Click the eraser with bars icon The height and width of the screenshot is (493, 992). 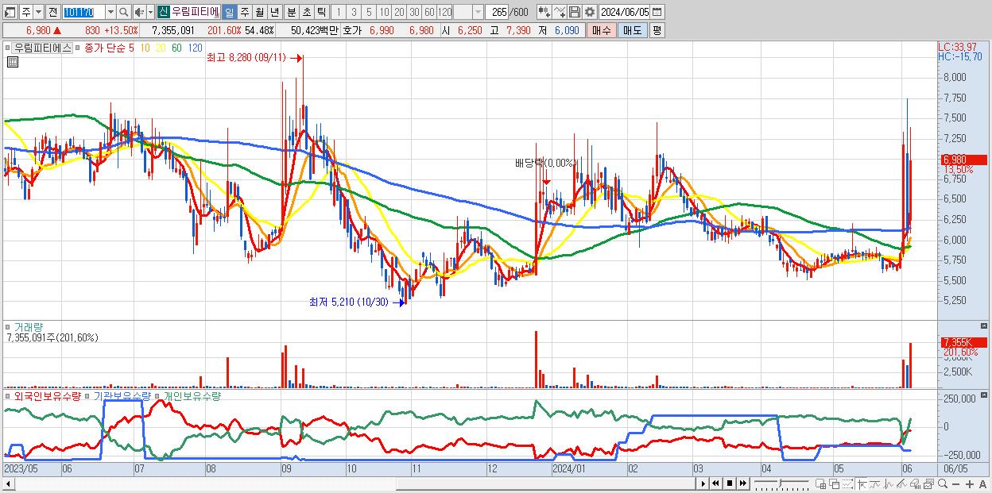[x=915, y=484]
